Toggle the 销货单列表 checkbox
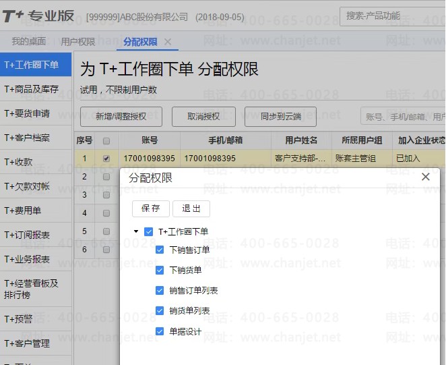The height and width of the screenshot is (365, 446). click(x=160, y=310)
